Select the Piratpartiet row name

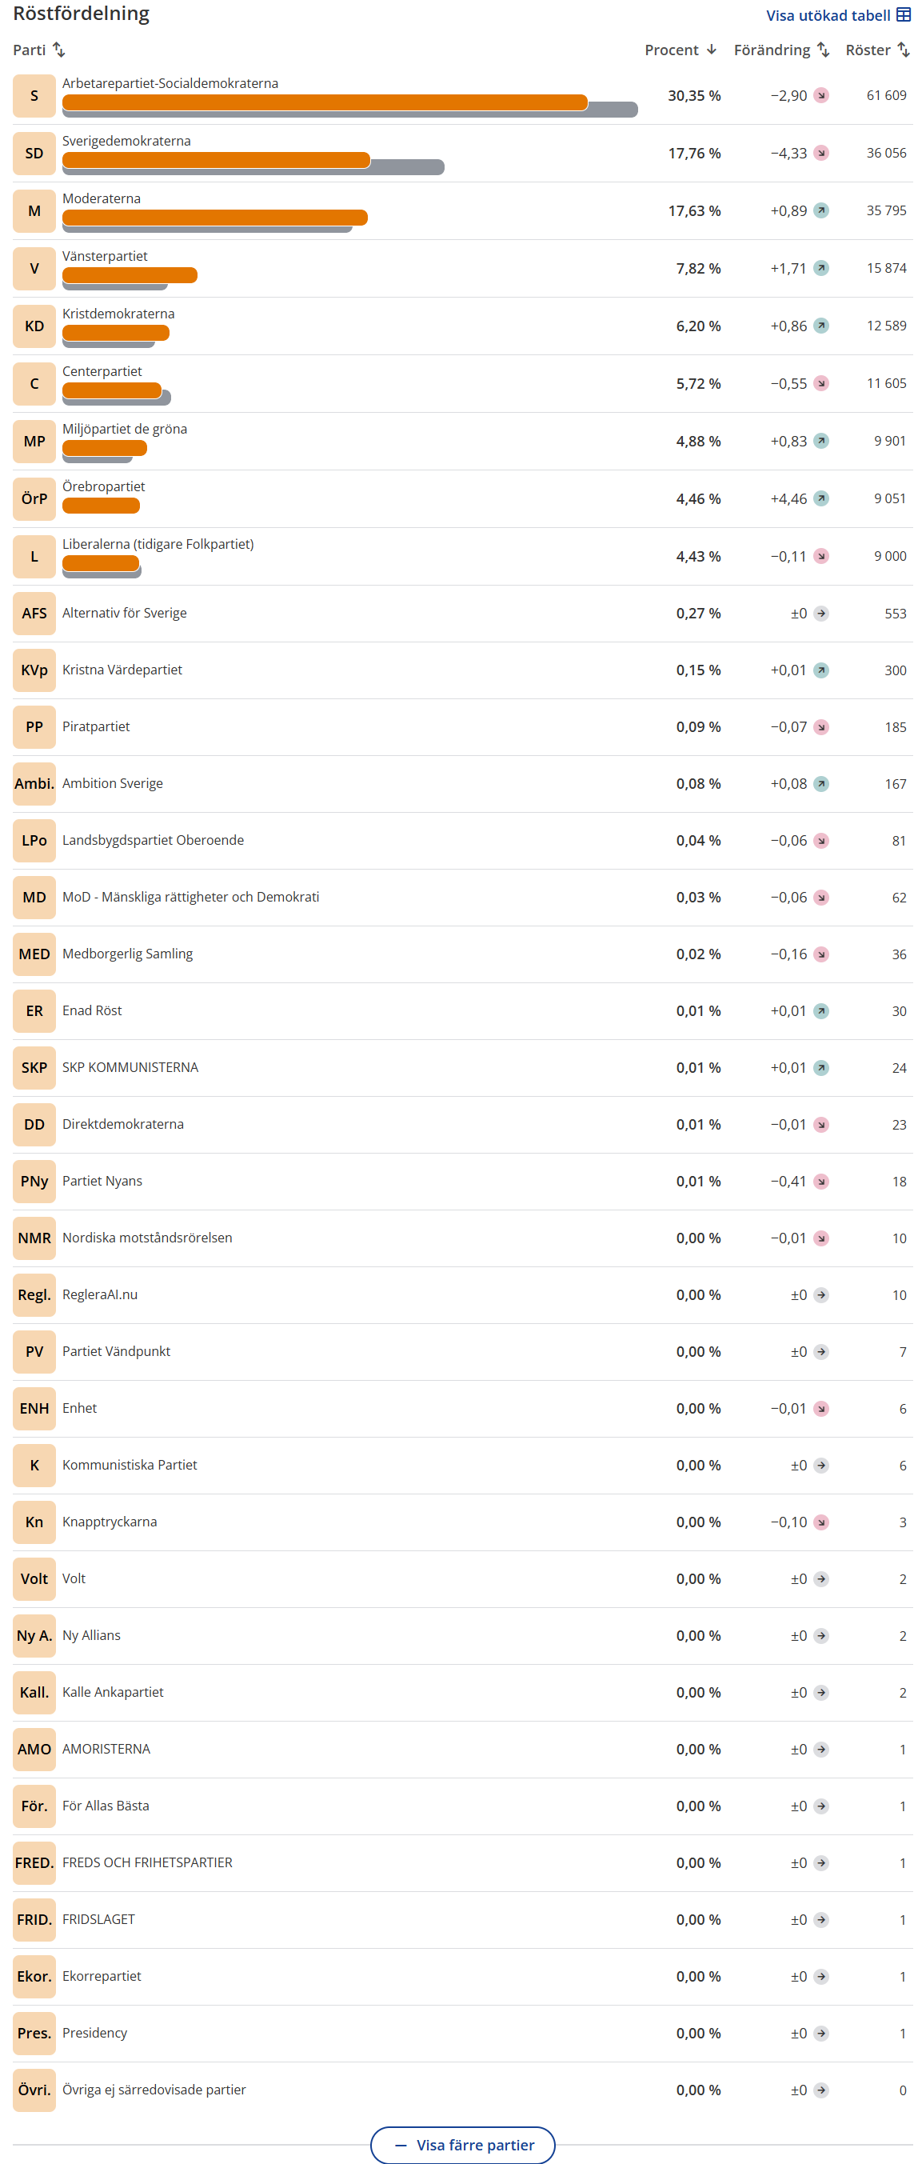coord(96,726)
